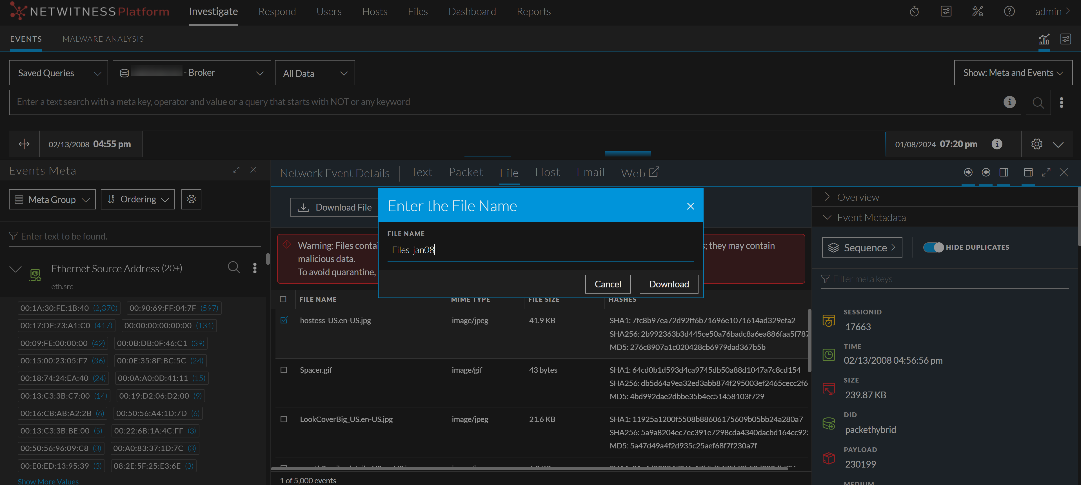Click the Download button in dialog
Image resolution: width=1081 pixels, height=485 pixels.
(x=668, y=284)
